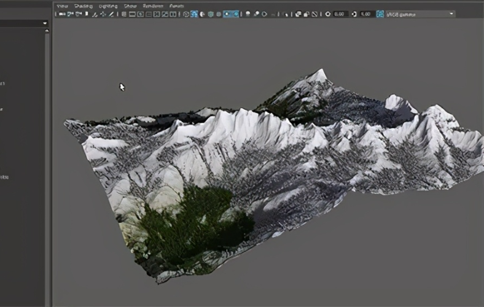Show the film gate icon
The width and height of the screenshot is (484, 307).
[x=132, y=14]
